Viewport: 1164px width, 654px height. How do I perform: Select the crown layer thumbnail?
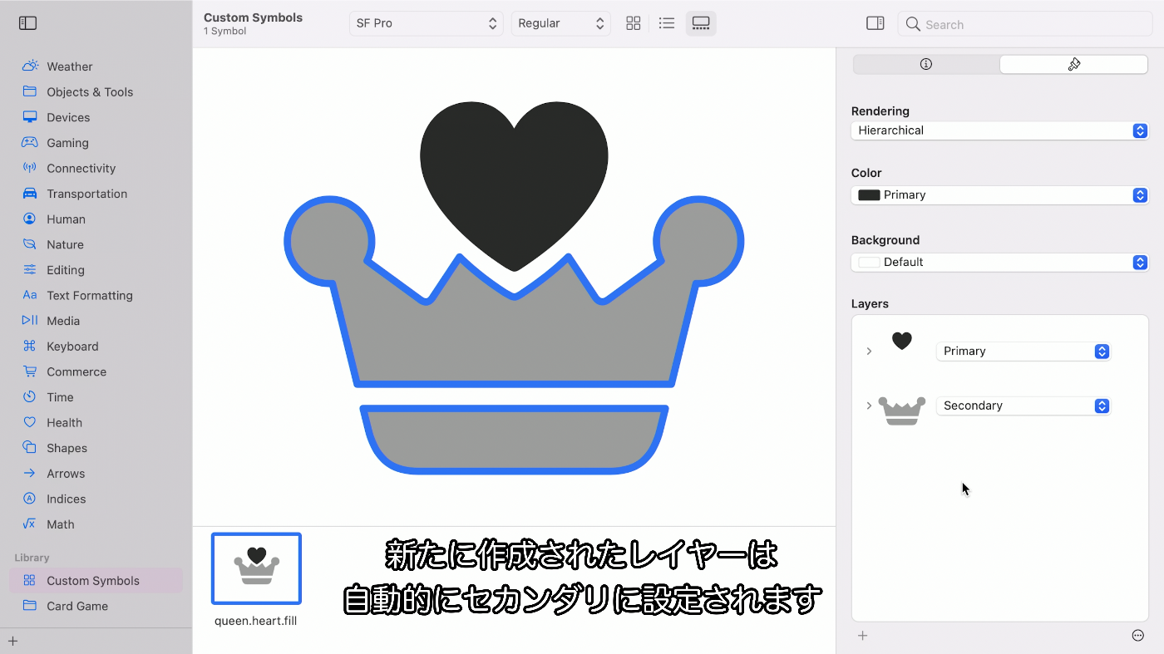pyautogui.click(x=902, y=411)
